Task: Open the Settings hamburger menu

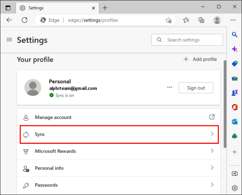Action: (9, 40)
